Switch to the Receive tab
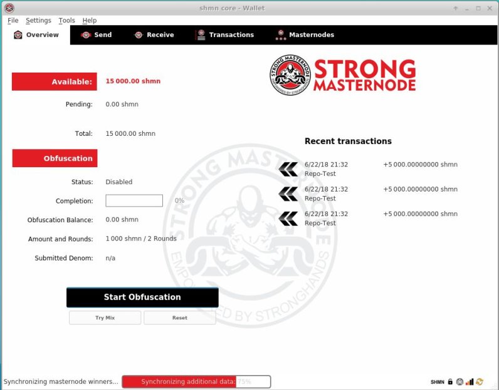Viewport: 499px width, 390px height. click(x=154, y=34)
